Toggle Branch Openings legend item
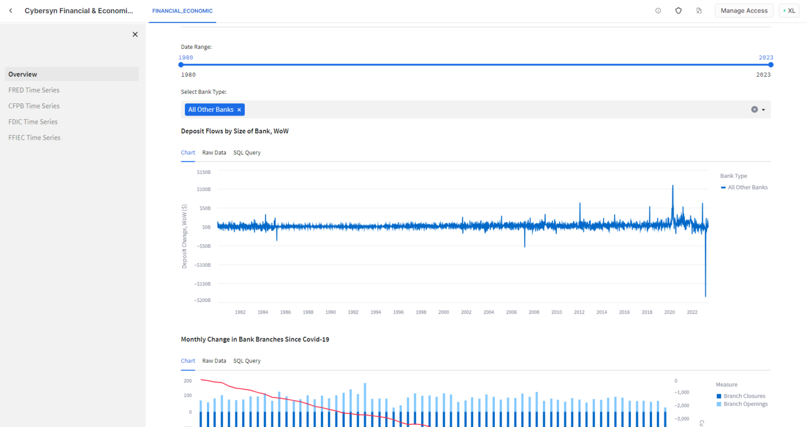This screenshot has height=427, width=807. [745, 404]
